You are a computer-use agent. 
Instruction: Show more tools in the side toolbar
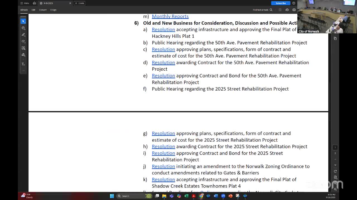[x=23, y=71]
